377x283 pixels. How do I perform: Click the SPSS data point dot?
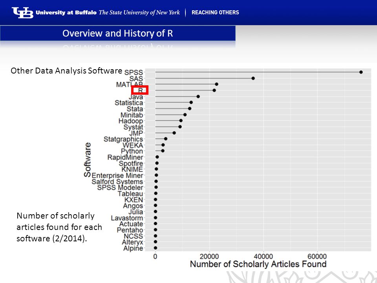(361, 72)
